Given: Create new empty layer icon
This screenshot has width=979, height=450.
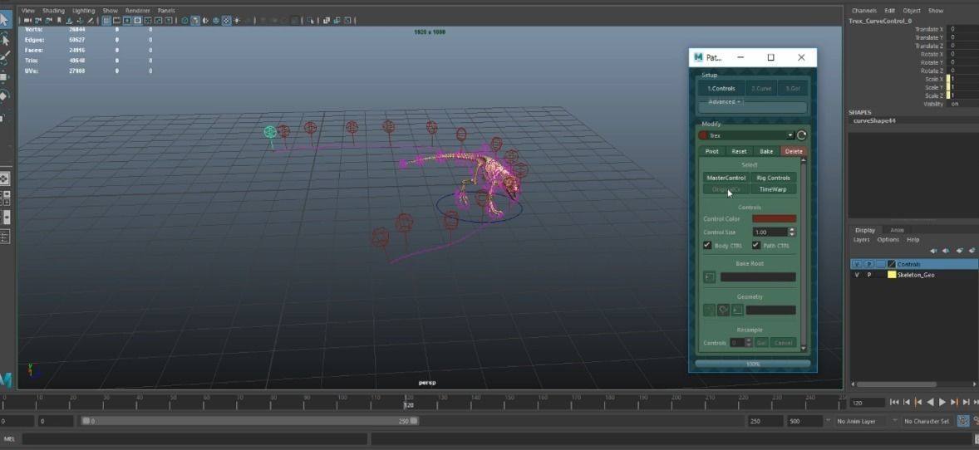Looking at the screenshot, I should [x=960, y=251].
